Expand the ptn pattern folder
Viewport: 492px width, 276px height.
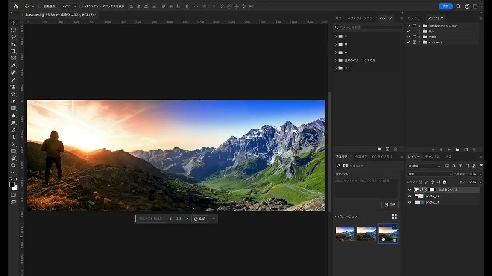(336, 68)
